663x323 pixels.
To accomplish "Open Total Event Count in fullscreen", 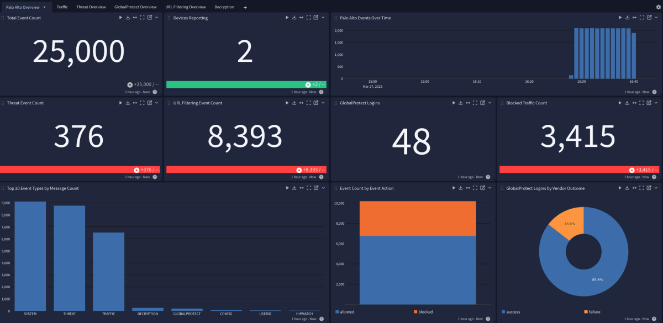I will click(142, 18).
